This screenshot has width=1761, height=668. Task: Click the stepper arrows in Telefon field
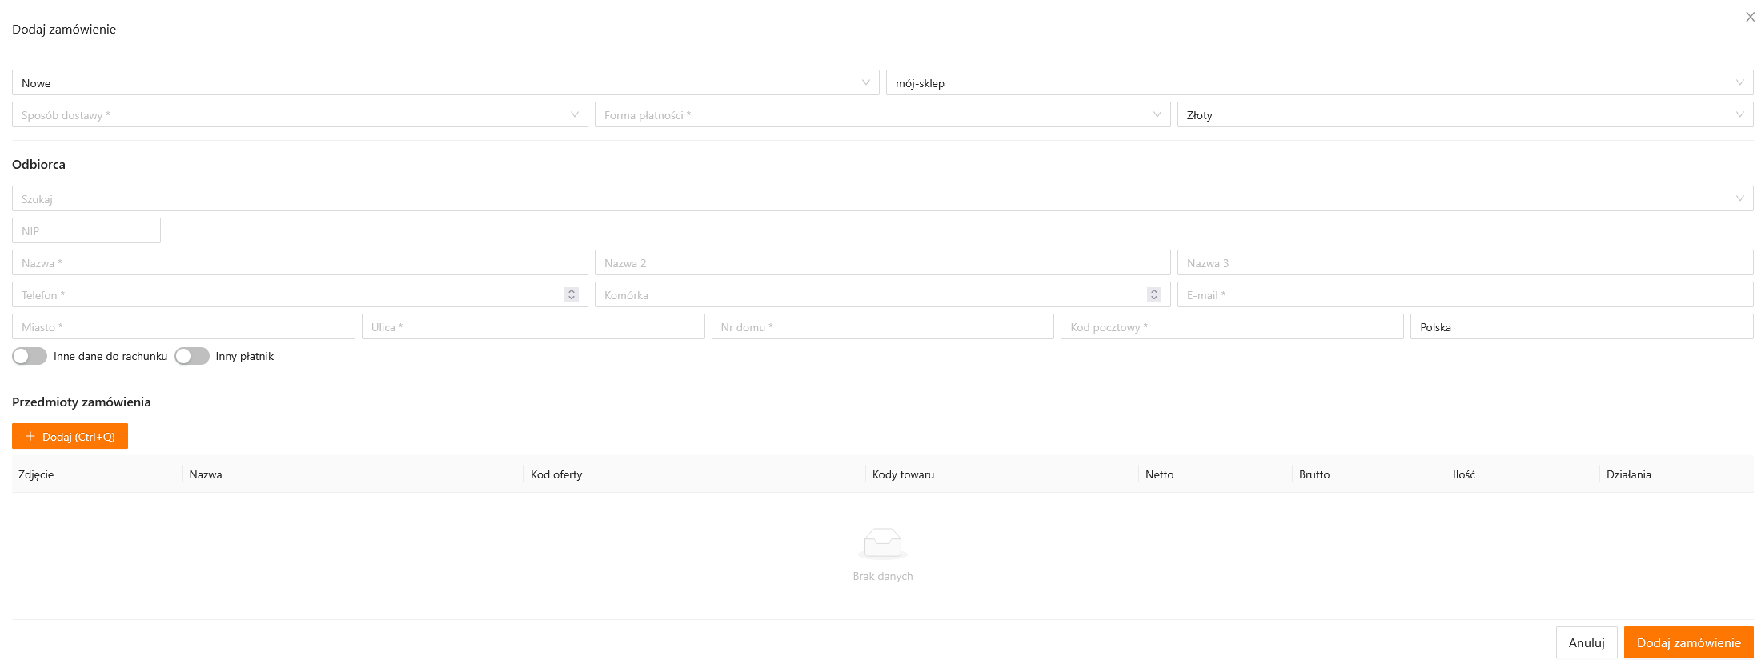pyautogui.click(x=571, y=294)
